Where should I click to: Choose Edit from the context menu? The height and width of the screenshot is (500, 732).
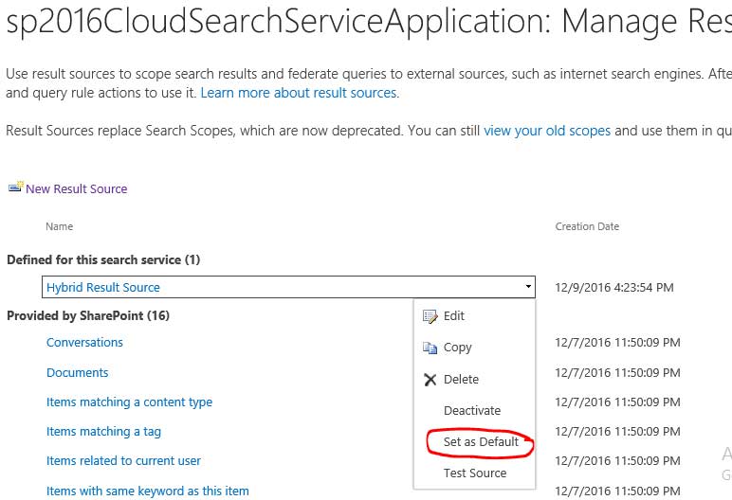pyautogui.click(x=454, y=315)
